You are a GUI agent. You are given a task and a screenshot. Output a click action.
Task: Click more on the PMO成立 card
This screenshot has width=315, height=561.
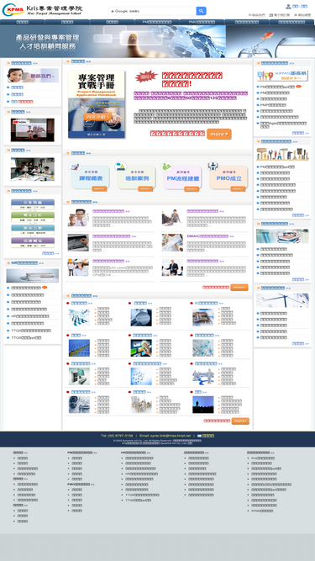(238, 188)
